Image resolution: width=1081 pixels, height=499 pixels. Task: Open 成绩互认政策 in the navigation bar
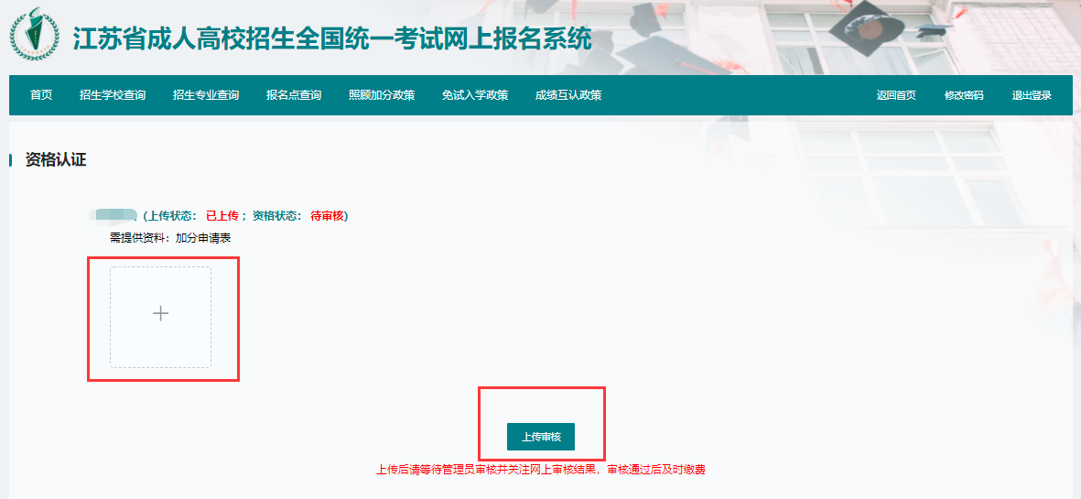(x=568, y=95)
